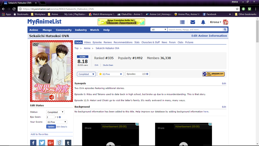Click the AdChoices icon on right video ad
This screenshot has height=146, width=259.
(210, 124)
